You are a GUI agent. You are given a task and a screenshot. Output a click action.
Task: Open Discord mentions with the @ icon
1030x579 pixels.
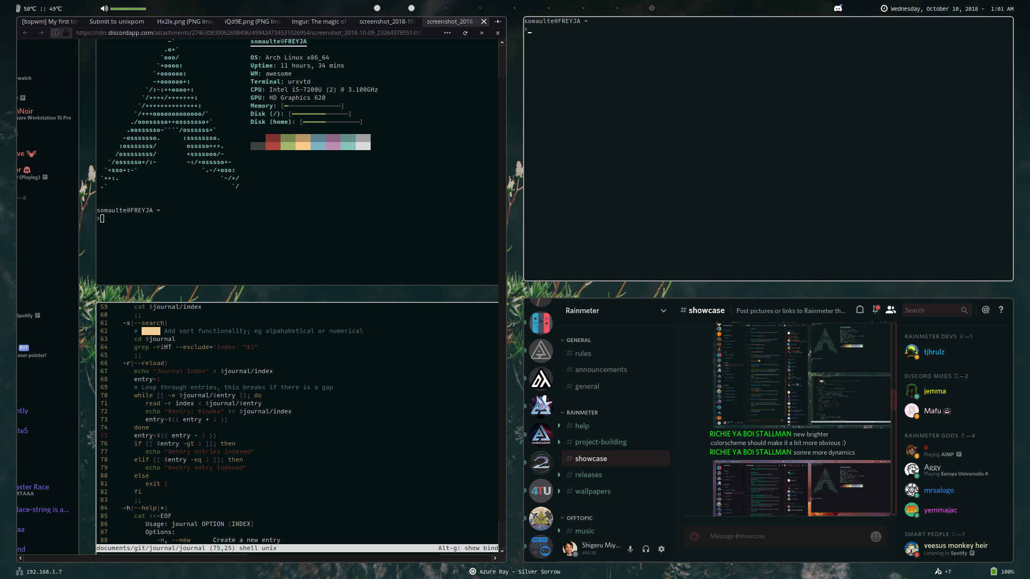[x=985, y=310]
